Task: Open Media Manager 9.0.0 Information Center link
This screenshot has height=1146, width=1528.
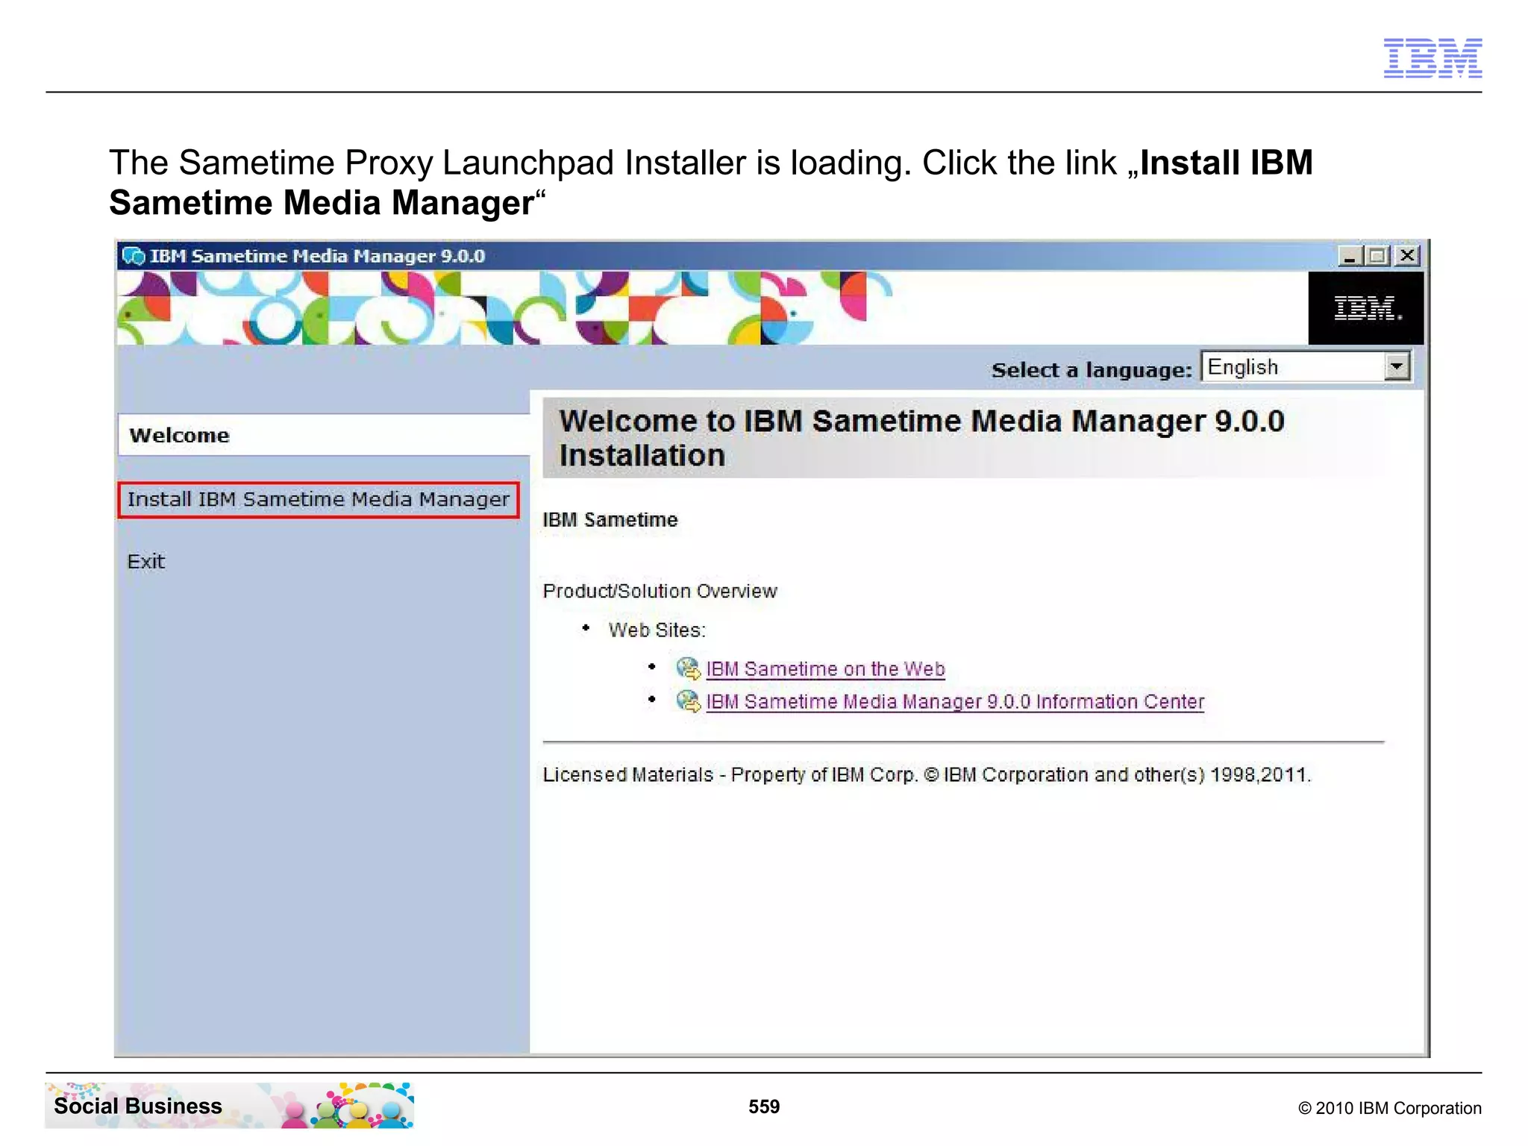Action: pos(955,702)
